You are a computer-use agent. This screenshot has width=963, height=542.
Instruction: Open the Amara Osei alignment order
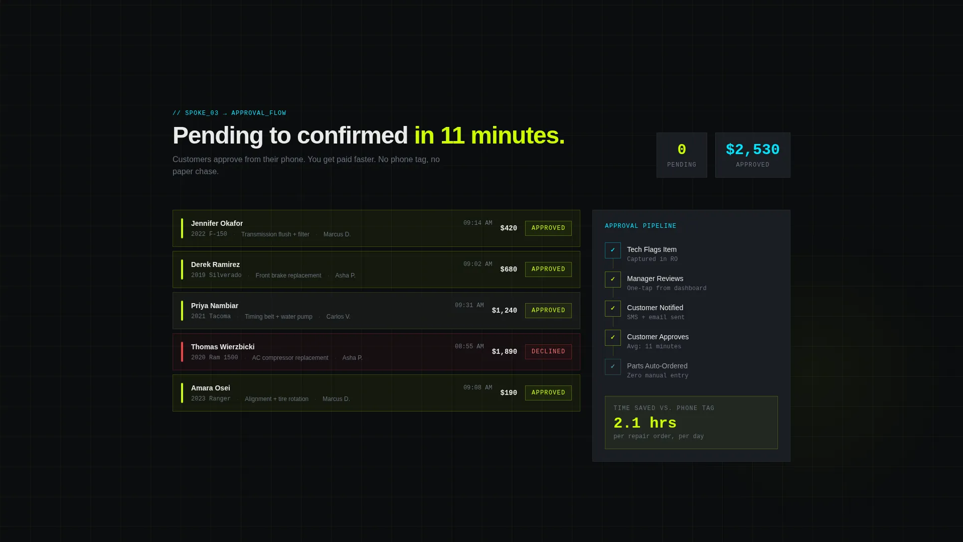click(x=376, y=393)
